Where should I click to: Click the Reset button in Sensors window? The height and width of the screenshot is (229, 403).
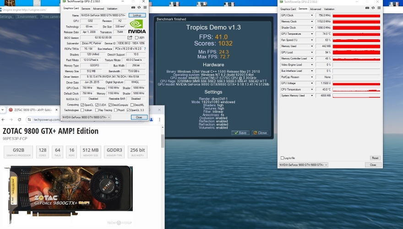375,158
